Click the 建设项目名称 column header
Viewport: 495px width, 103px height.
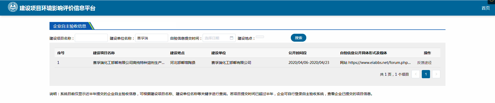point(104,53)
